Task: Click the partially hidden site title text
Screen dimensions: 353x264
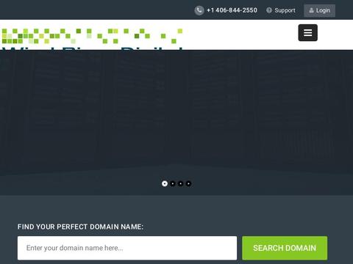Action: 92,48
